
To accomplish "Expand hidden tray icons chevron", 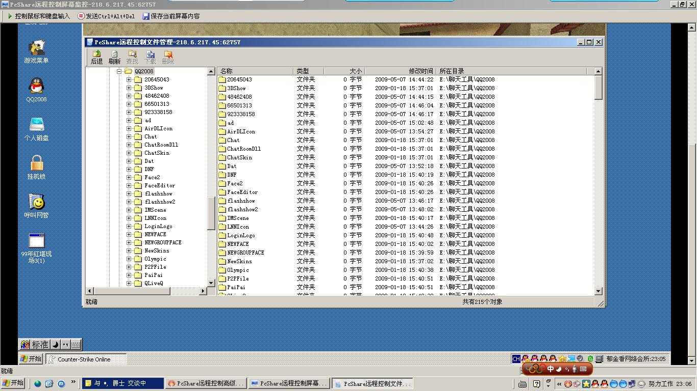I will [x=559, y=384].
